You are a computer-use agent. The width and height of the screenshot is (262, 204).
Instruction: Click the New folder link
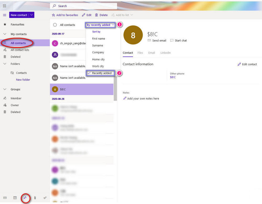(x=23, y=80)
